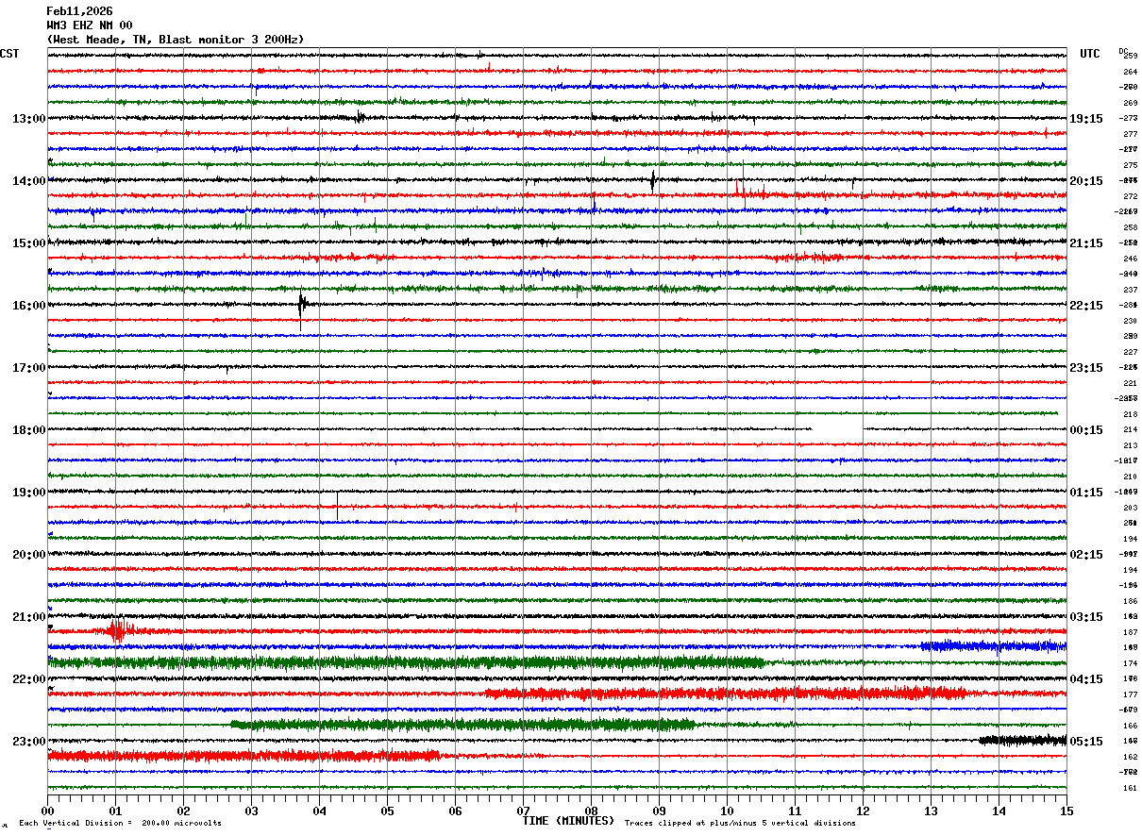Click the 21:00 CST time label

(28, 617)
